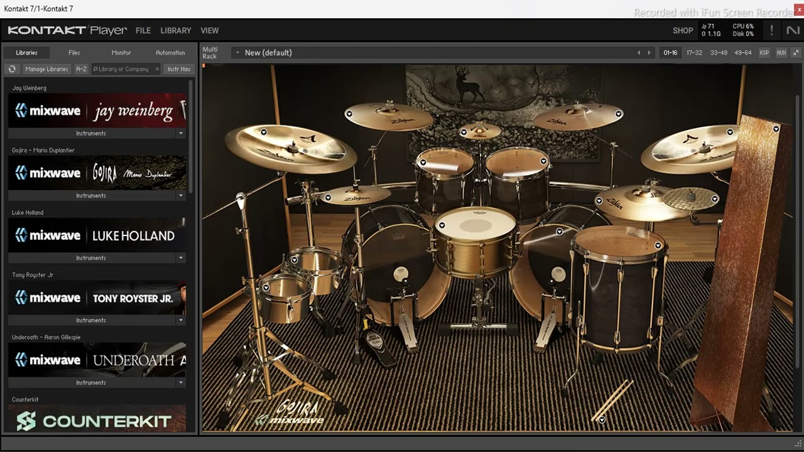Select instrument page 17-32

click(x=694, y=53)
